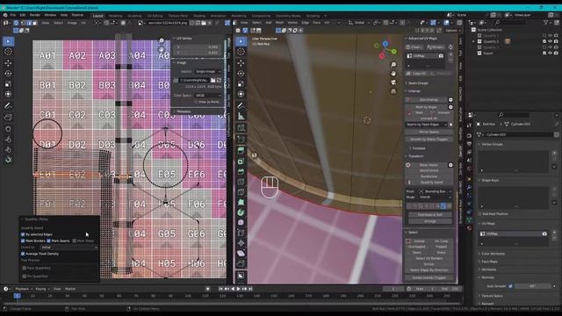Select the Annotate tool in UV editor
This screenshot has height=316, width=562.
tap(8, 106)
